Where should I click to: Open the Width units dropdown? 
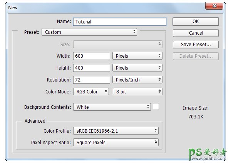click(x=137, y=56)
